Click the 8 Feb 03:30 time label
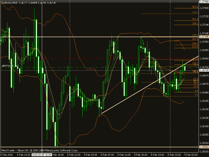Image resolution: width=209 pixels, height=157 pixels. [91, 155]
